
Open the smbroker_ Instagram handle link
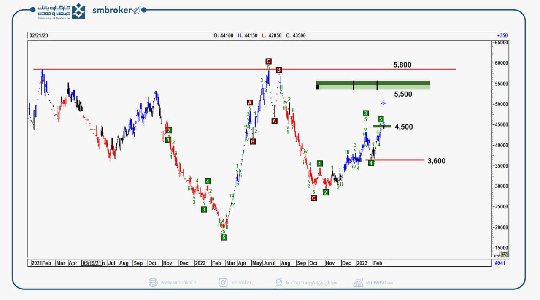click(243, 283)
